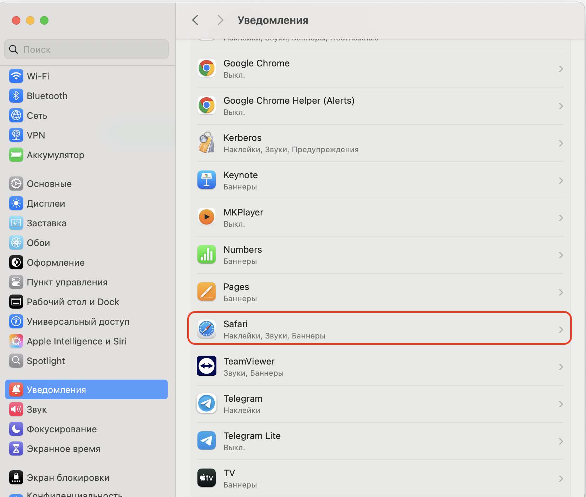Viewport: 586px width, 497px height.
Task: Expand Google Chrome Helper (Alerts) chevron
Action: click(561, 106)
